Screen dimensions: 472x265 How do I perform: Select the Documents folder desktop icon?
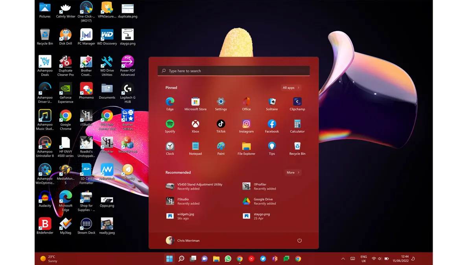(x=107, y=91)
